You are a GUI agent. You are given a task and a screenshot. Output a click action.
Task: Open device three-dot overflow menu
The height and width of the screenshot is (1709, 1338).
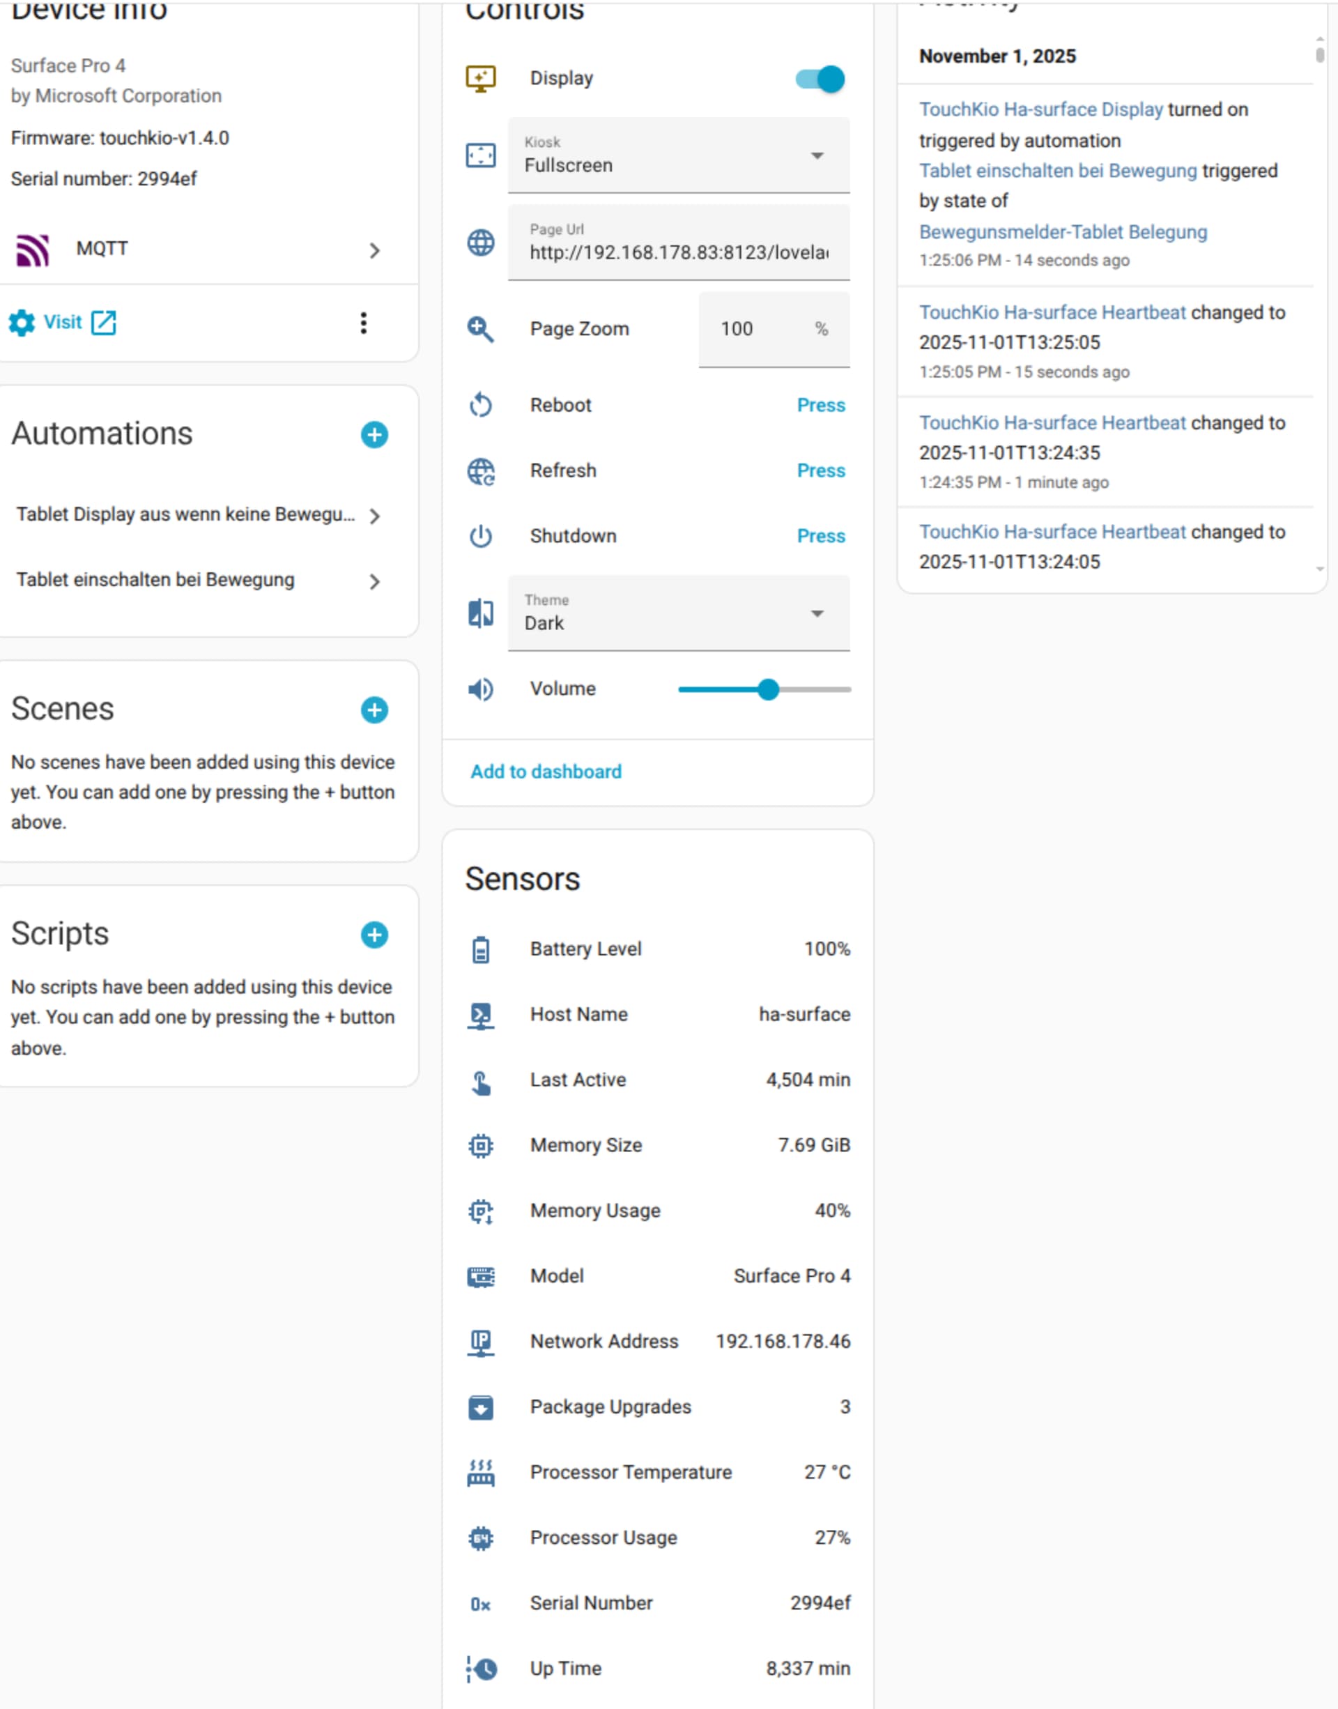point(364,323)
